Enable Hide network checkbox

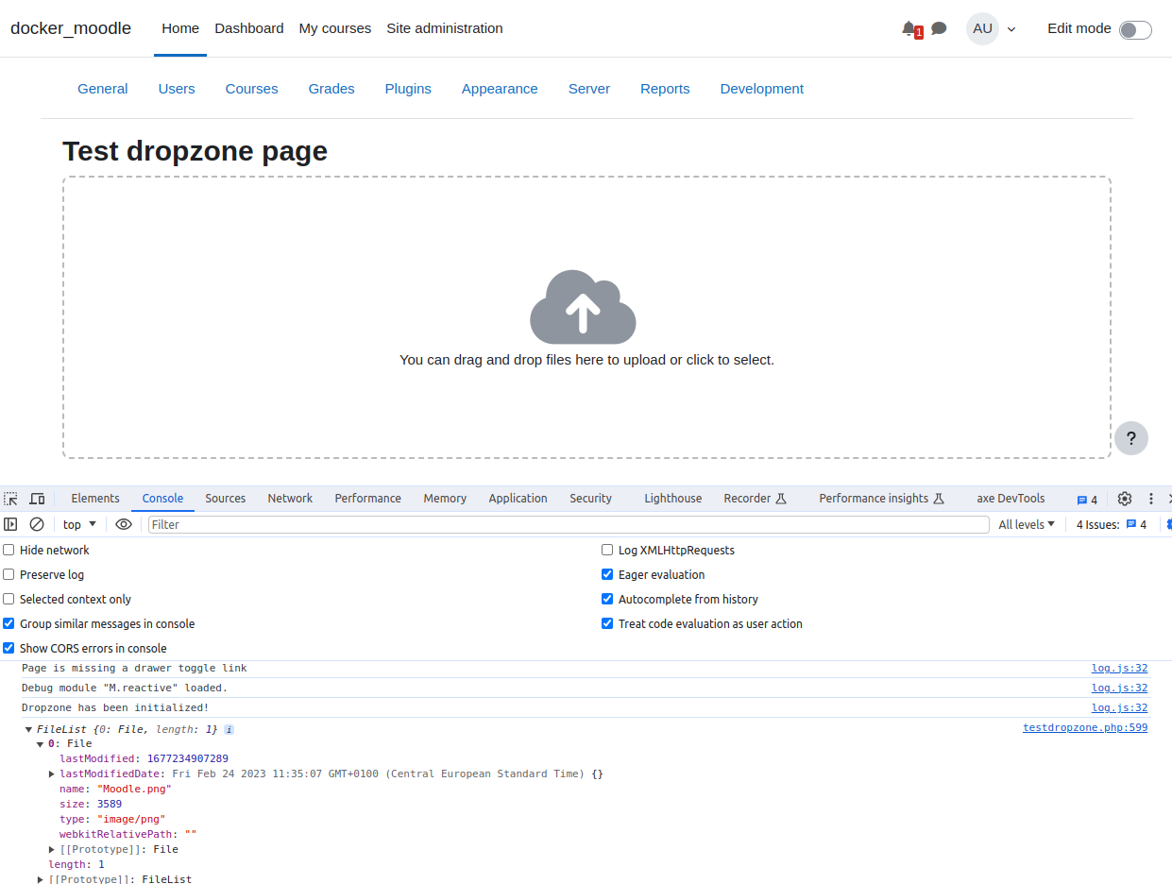(x=8, y=550)
